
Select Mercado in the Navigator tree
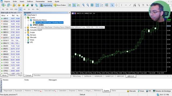pos(33,37)
